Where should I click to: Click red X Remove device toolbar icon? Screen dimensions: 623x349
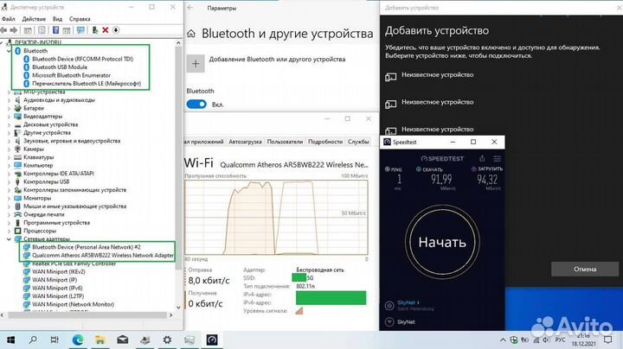tap(106, 30)
